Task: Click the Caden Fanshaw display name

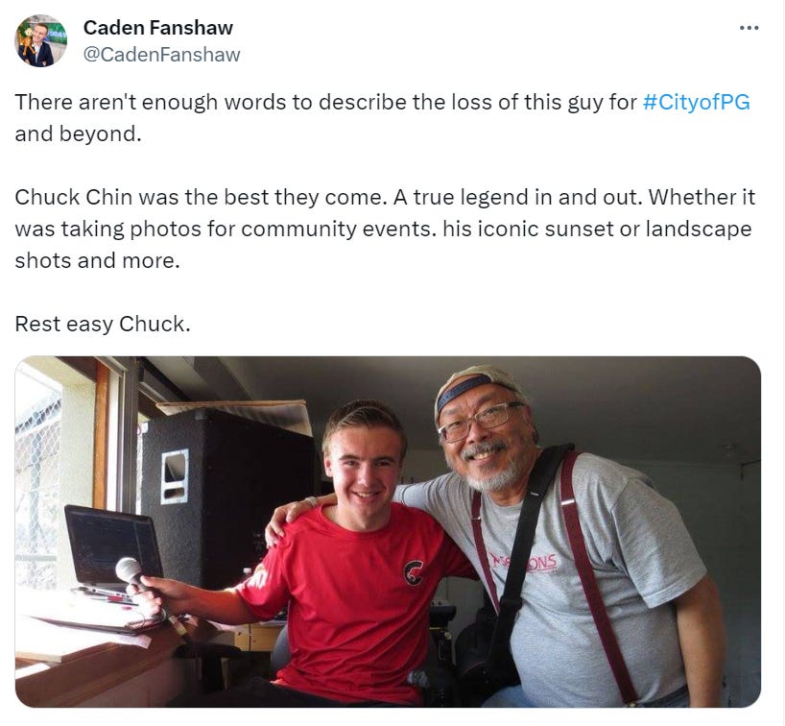Action: pos(157,28)
